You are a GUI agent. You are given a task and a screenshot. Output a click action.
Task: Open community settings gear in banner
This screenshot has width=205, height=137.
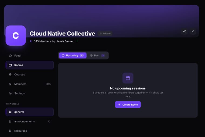tap(193, 31)
